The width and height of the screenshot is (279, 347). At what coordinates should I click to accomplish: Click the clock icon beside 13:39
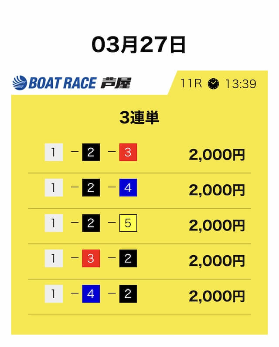[x=213, y=83]
